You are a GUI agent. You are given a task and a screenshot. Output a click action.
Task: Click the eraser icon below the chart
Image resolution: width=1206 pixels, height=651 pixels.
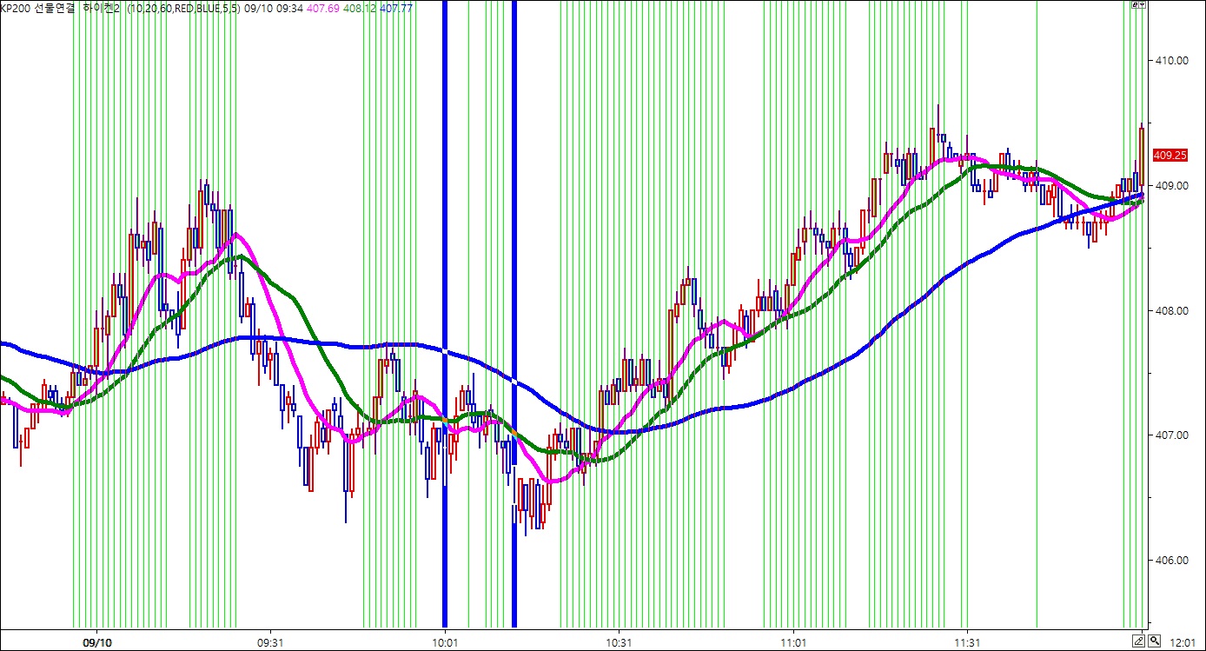coord(1139,641)
